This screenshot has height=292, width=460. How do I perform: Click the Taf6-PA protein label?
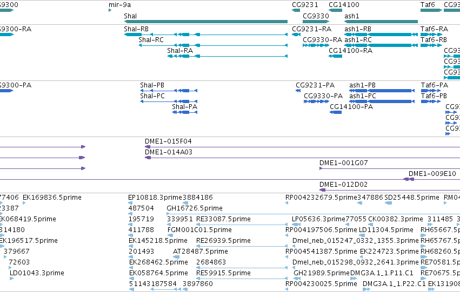435,85
